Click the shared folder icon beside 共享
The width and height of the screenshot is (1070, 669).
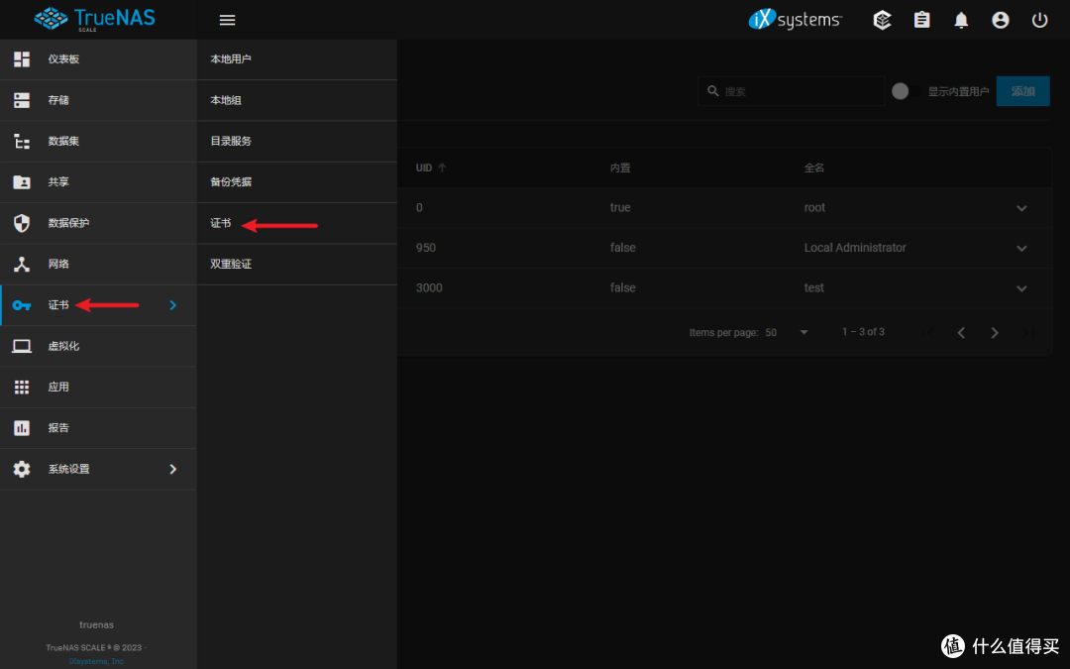click(x=22, y=182)
